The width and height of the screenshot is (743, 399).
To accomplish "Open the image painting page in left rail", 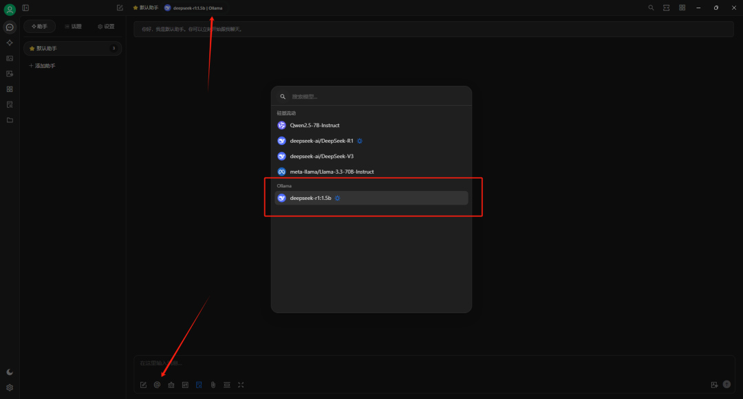I will (x=10, y=58).
